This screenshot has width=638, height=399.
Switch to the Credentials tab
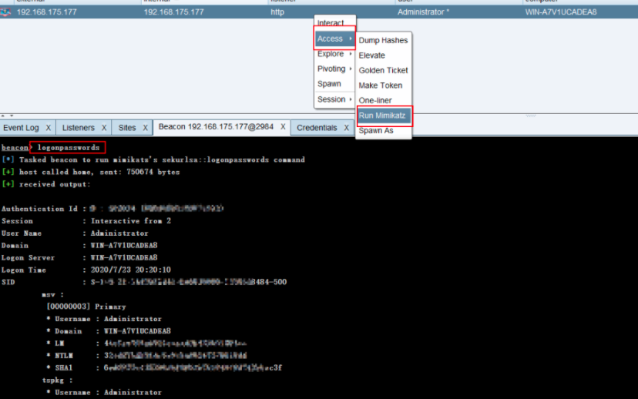click(x=317, y=128)
